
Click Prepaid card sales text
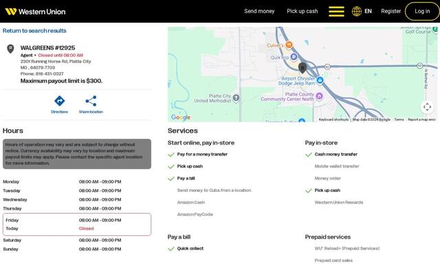pyautogui.click(x=333, y=261)
